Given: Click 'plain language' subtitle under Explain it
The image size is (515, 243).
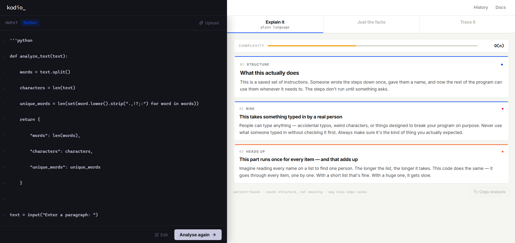Looking at the screenshot, I should (x=275, y=27).
